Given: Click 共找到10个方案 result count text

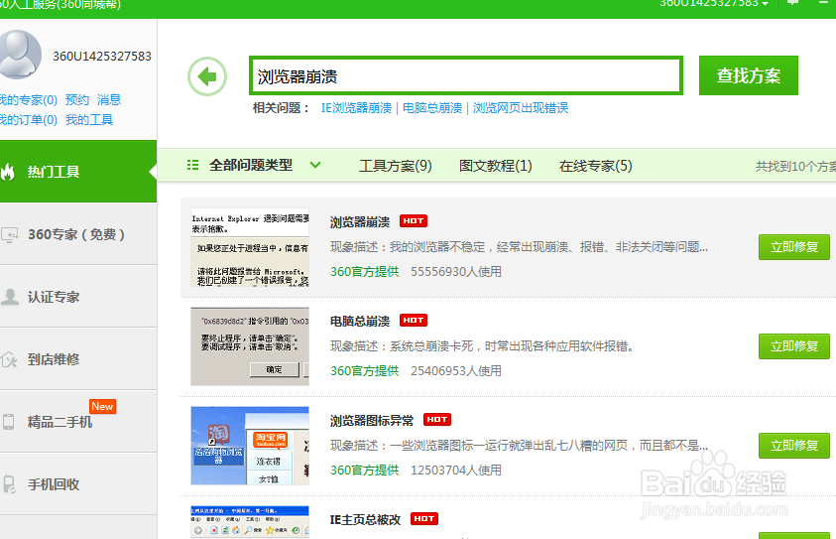Looking at the screenshot, I should 795,167.
